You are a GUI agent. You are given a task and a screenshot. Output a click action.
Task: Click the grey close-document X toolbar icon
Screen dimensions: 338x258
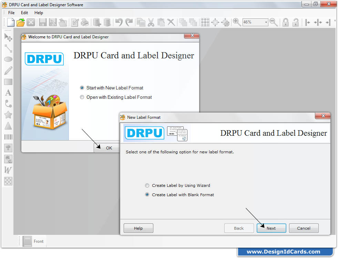point(31,22)
